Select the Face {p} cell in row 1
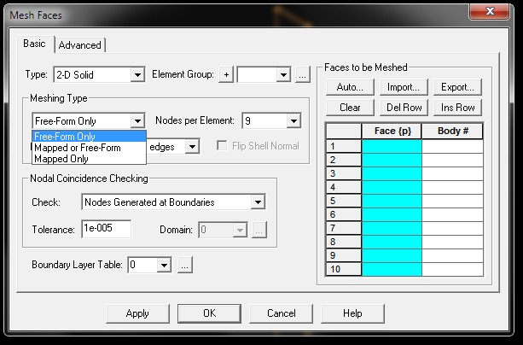Image resolution: width=523 pixels, height=345 pixels. (392, 146)
